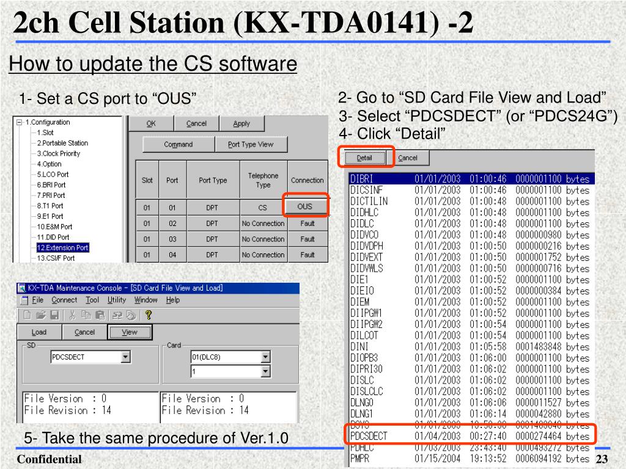Click Cancel in SD Card File View window
The height and width of the screenshot is (469, 626).
(84, 332)
